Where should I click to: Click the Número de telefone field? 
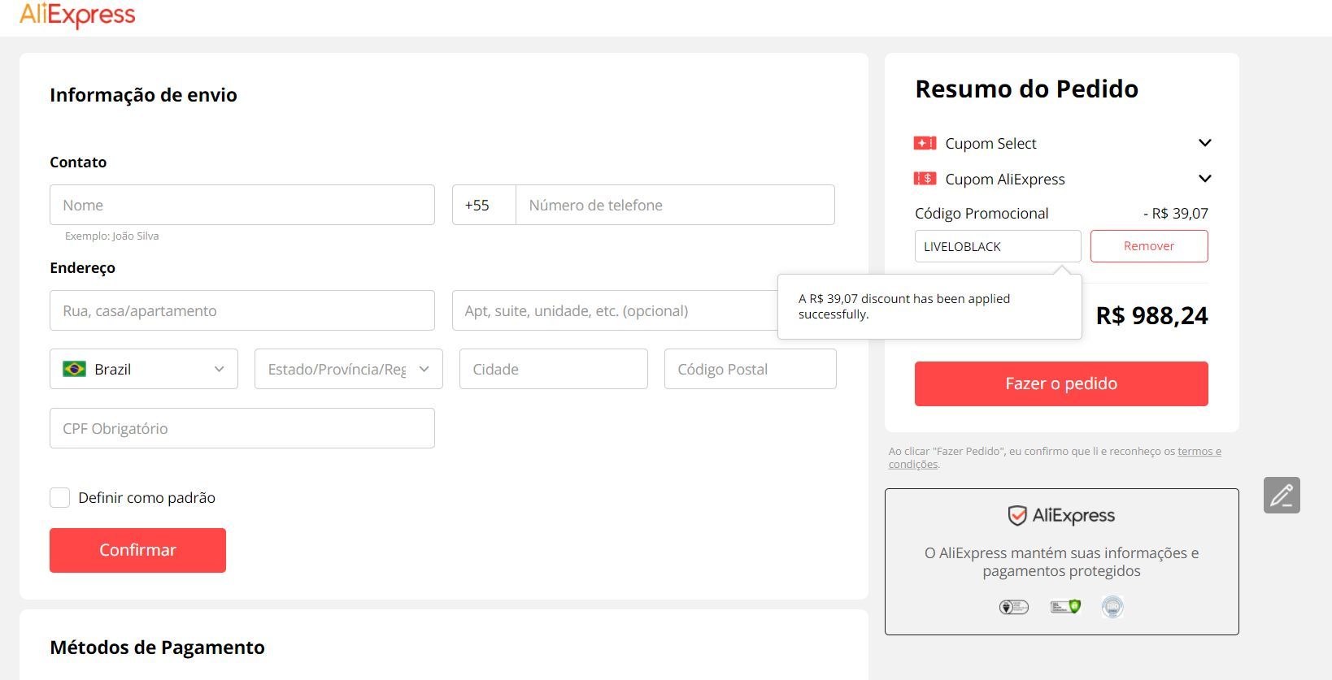(675, 205)
